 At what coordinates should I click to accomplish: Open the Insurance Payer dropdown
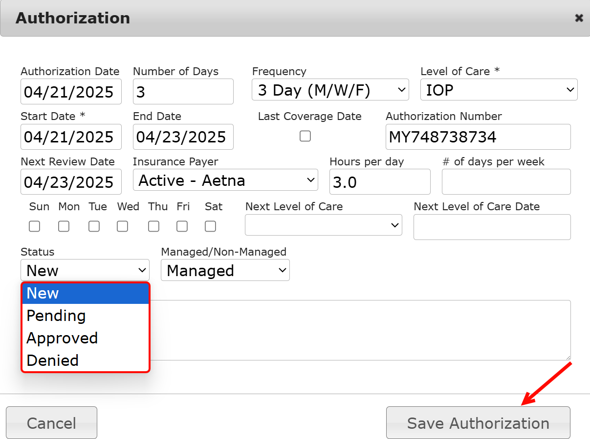click(225, 180)
